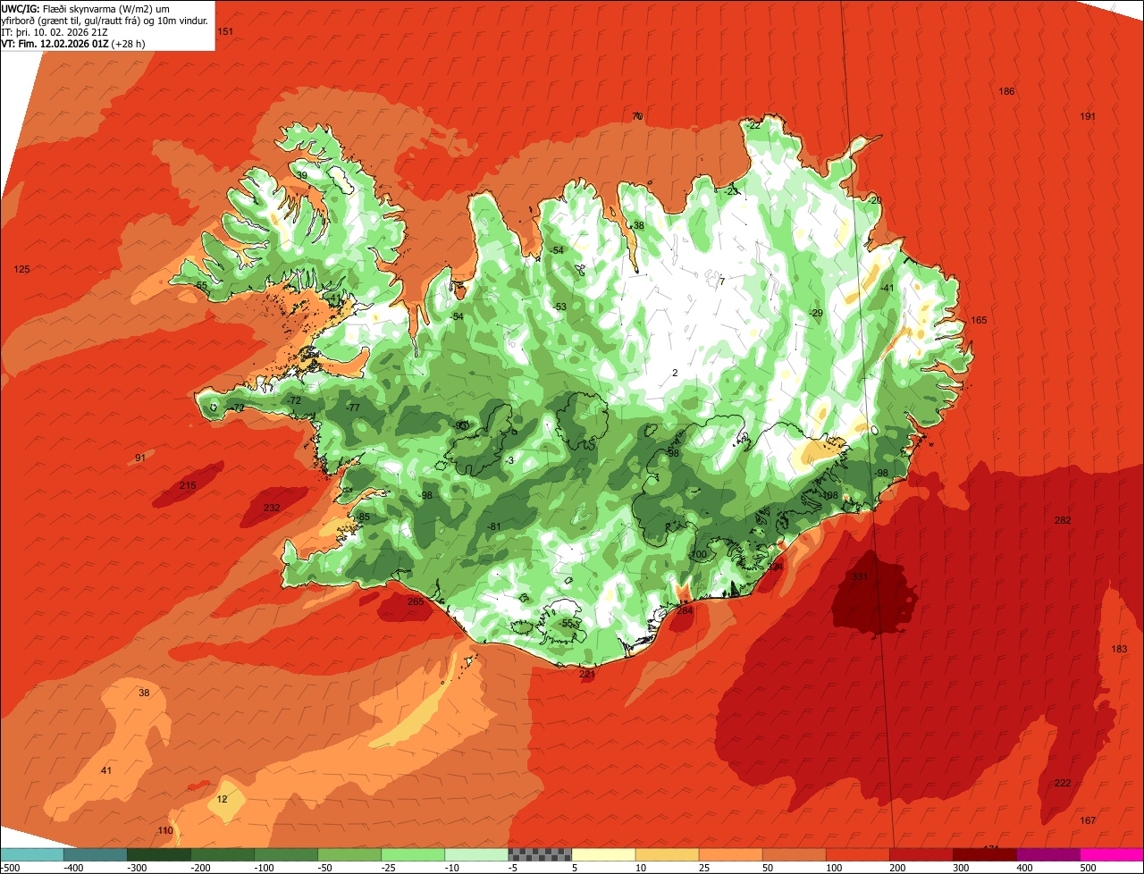Click the value 165 off the east coast
1144x874 pixels.
point(979,320)
